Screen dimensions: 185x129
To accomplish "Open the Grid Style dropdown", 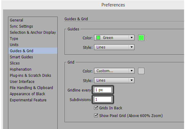I will click(x=114, y=80).
